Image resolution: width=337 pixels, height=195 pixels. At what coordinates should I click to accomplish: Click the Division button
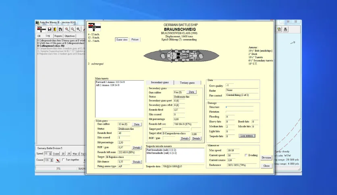click(x=266, y=158)
